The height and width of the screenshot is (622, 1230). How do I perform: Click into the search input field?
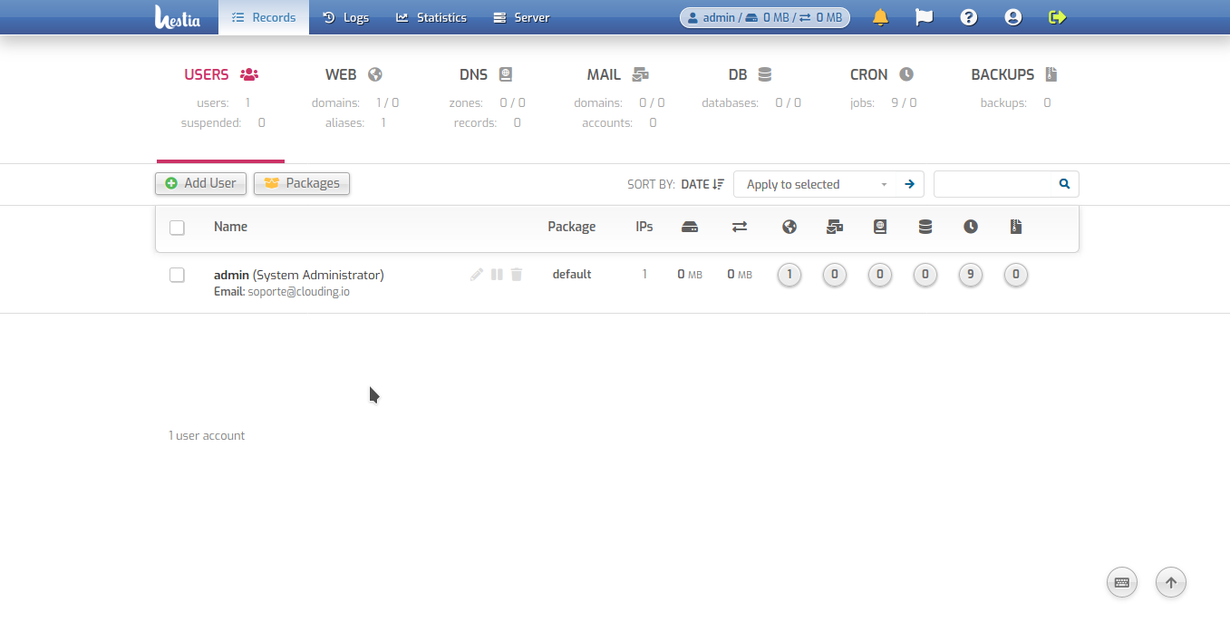pyautogui.click(x=994, y=184)
